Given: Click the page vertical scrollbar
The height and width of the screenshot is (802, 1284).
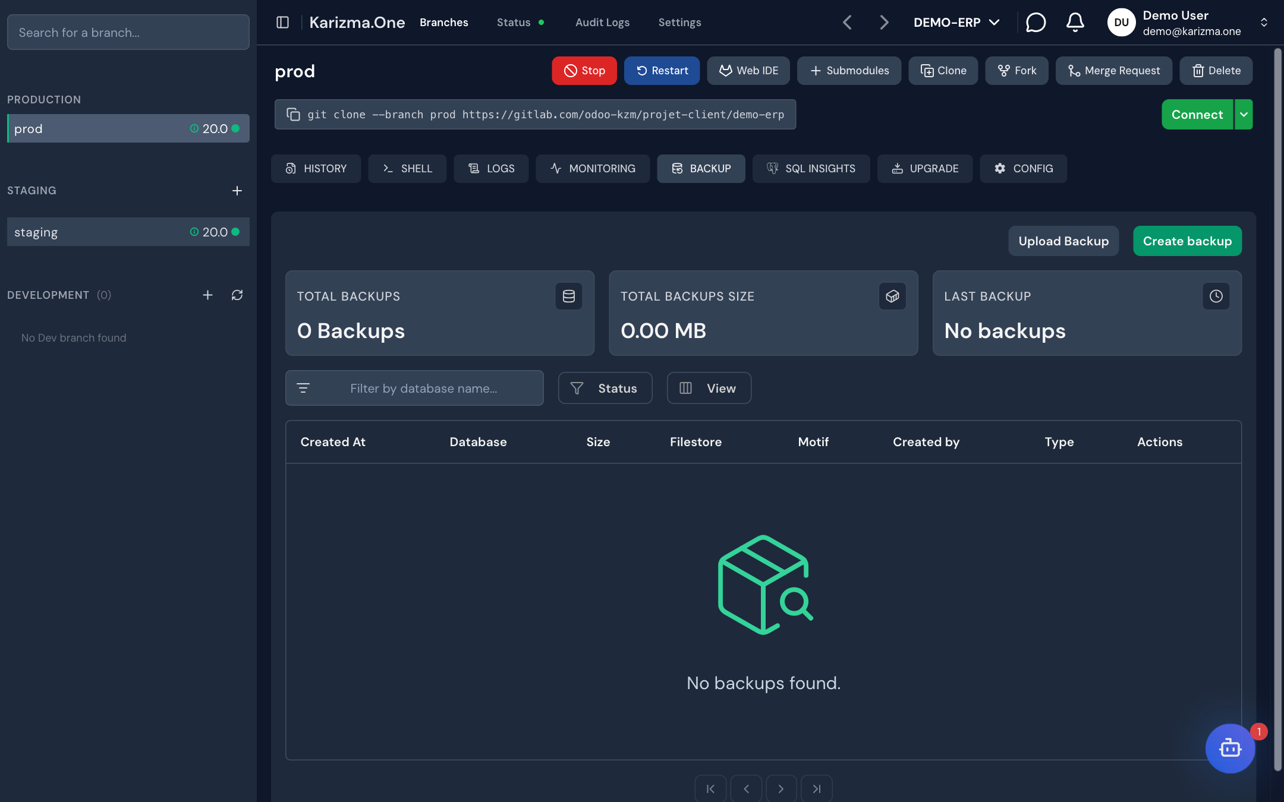Looking at the screenshot, I should click(1277, 410).
